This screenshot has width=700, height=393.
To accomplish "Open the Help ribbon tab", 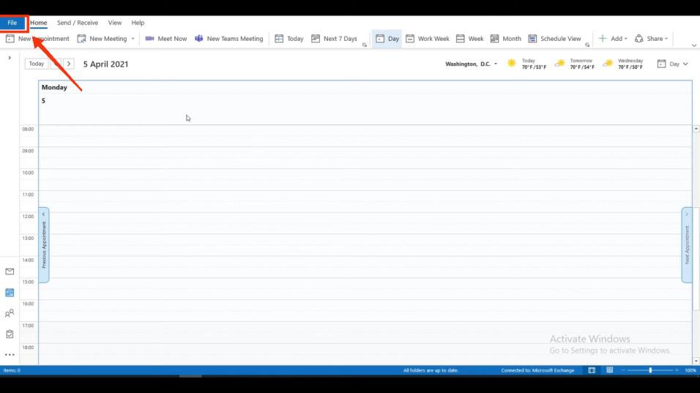I will point(138,23).
